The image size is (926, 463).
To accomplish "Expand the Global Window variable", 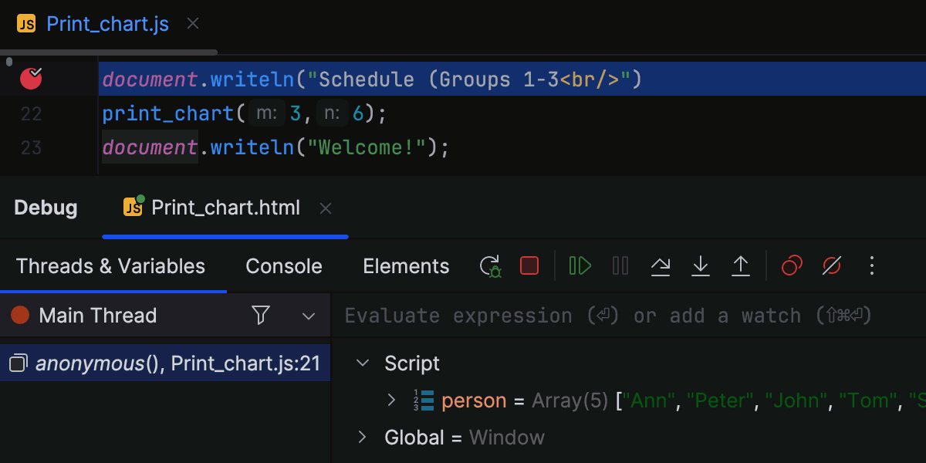I will (x=362, y=437).
